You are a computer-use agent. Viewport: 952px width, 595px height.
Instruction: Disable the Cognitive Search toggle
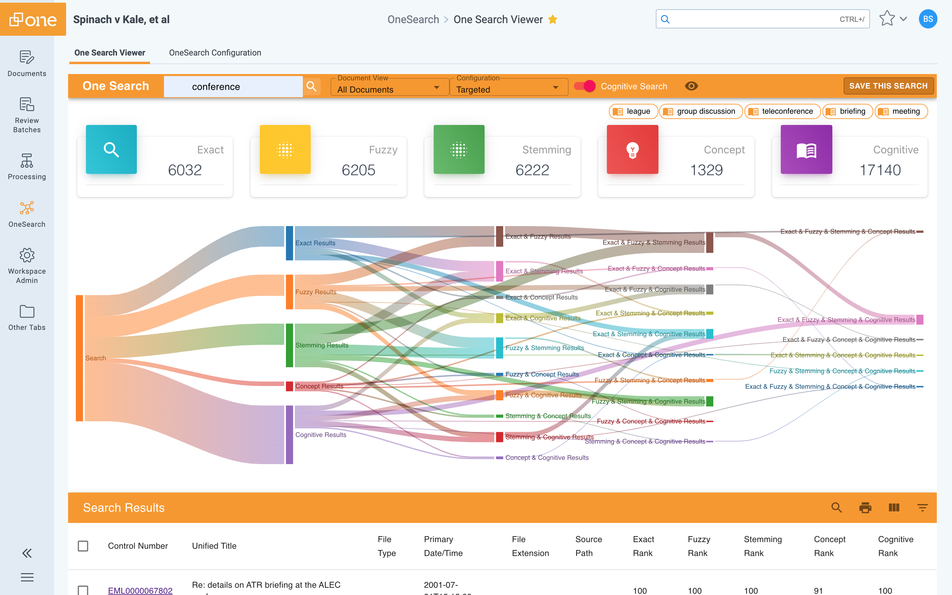tap(584, 86)
